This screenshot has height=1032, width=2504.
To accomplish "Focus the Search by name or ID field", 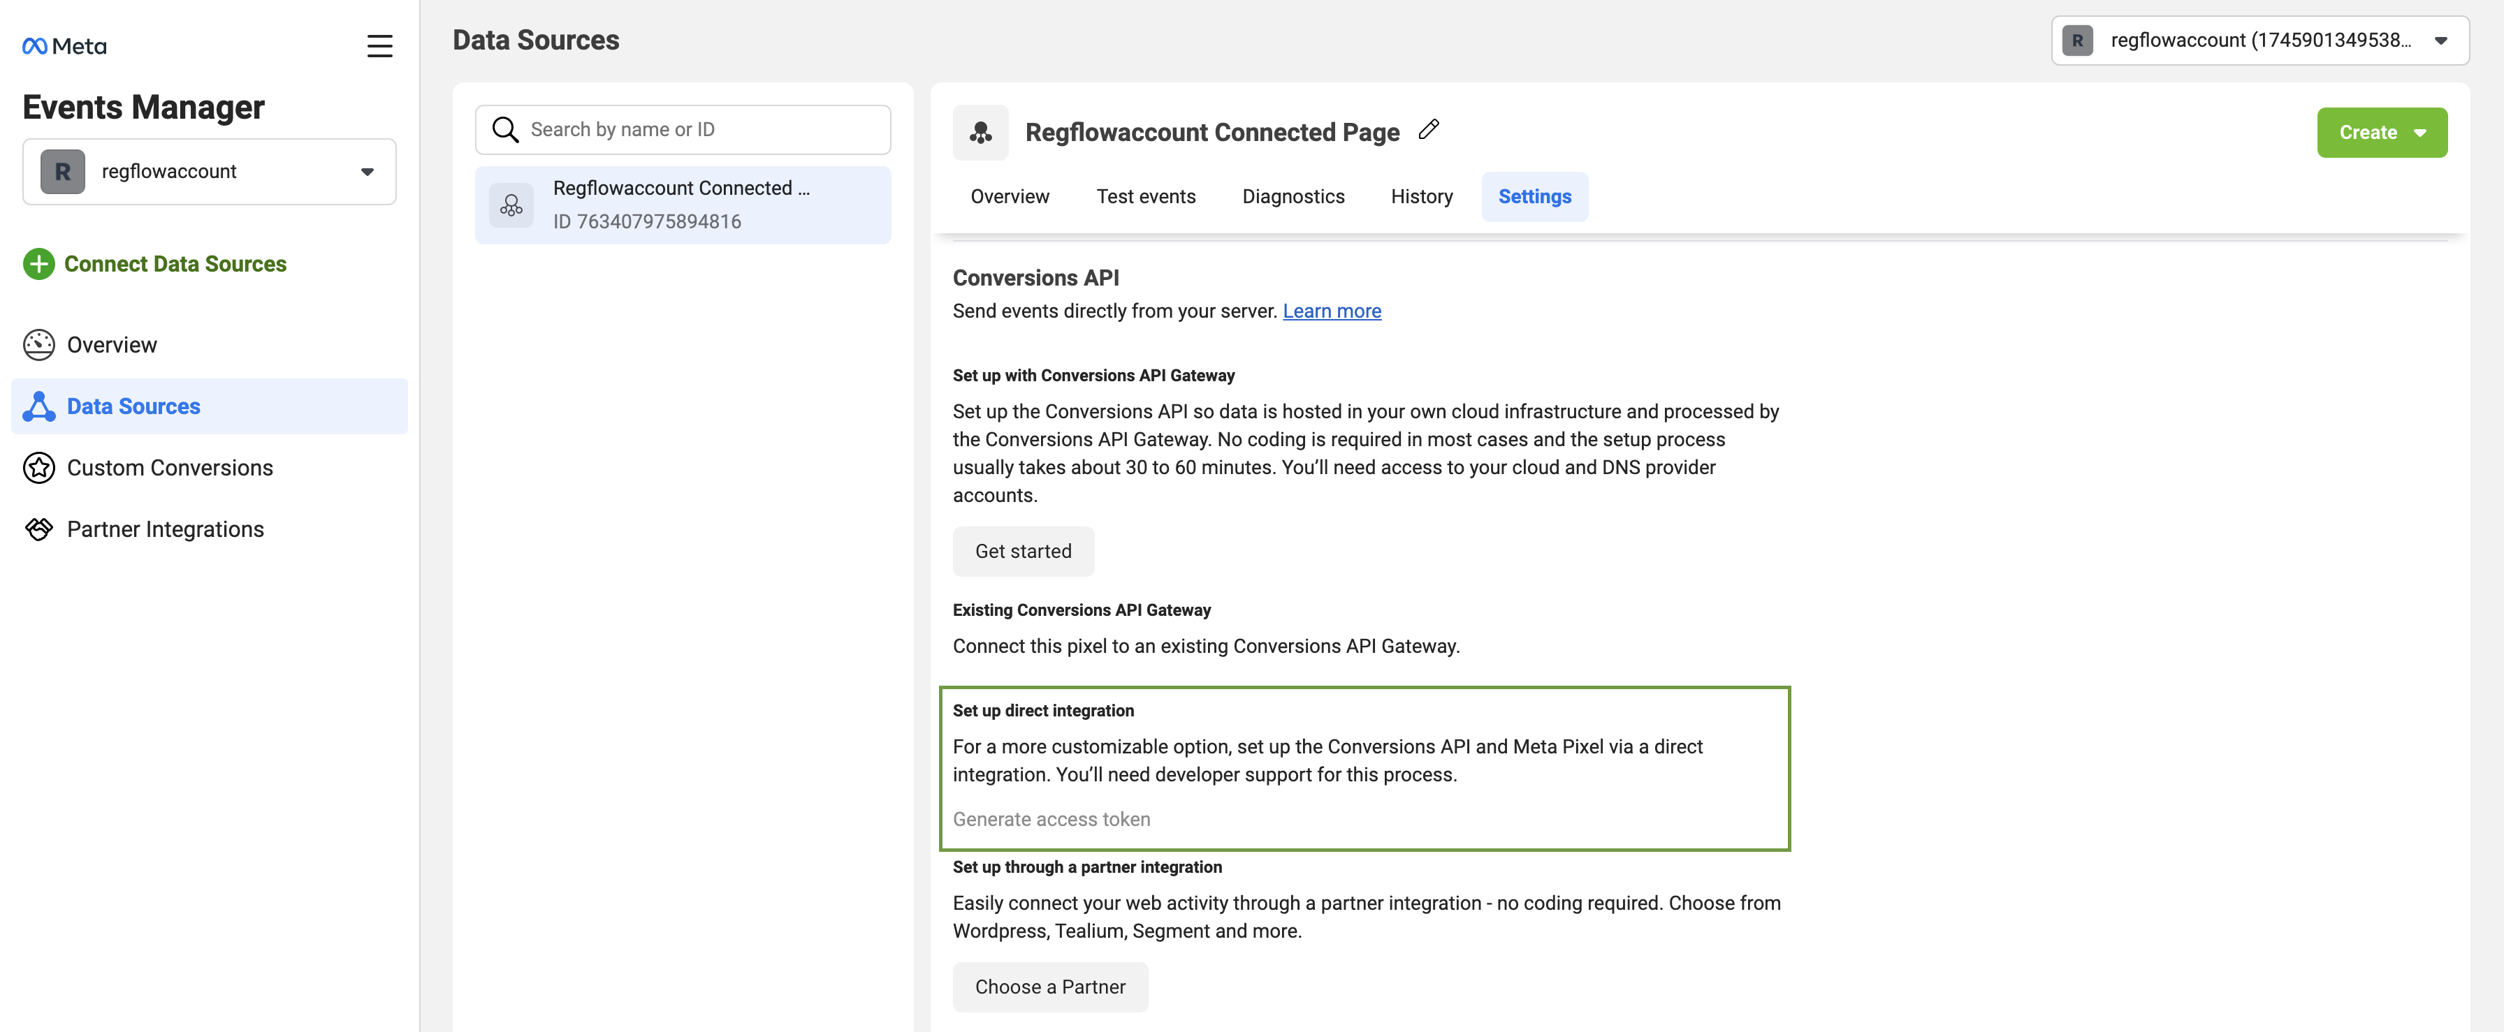I will [683, 129].
